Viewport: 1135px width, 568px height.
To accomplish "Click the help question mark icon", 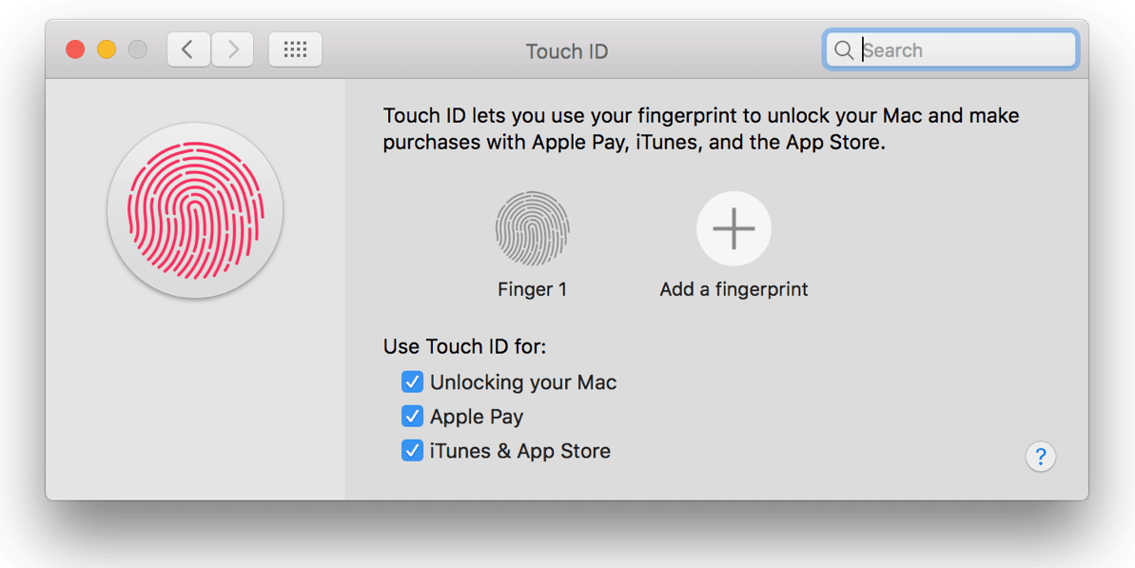I will click(1040, 457).
